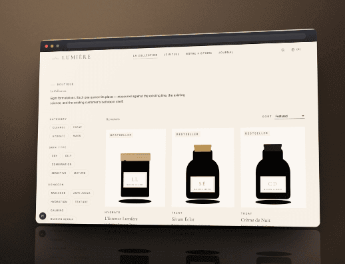Image resolution: width=345 pixels, height=264 pixels.
Task: Toggle the Sensitive skin type filter
Action: [x=59, y=173]
